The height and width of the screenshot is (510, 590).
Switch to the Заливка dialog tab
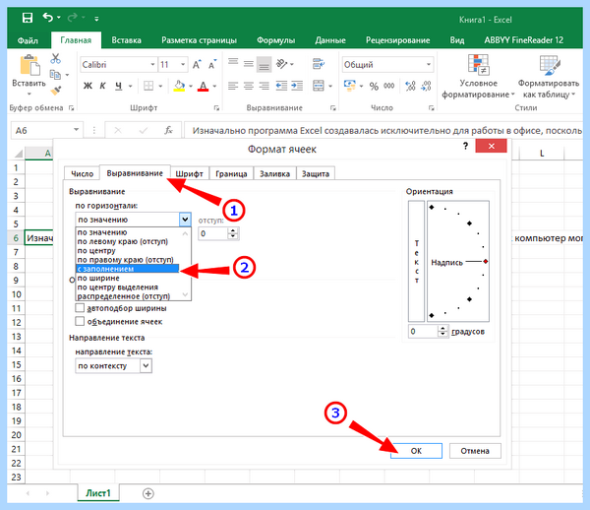point(274,173)
